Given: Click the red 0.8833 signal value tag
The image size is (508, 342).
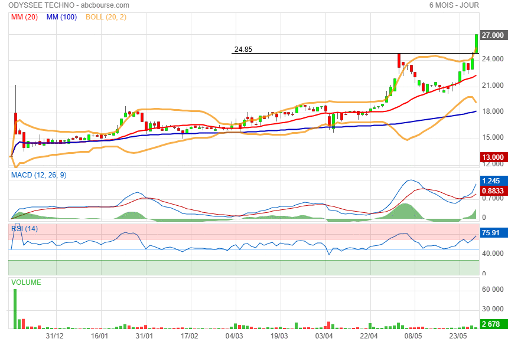Looking at the screenshot, I should coord(493,190).
